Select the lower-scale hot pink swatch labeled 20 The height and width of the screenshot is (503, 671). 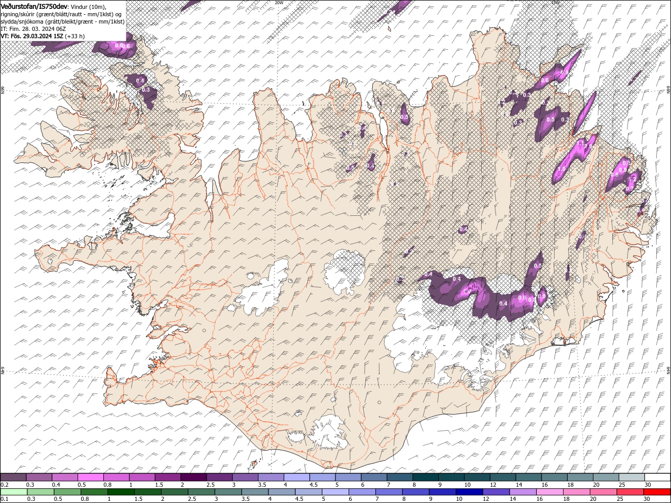point(603,492)
